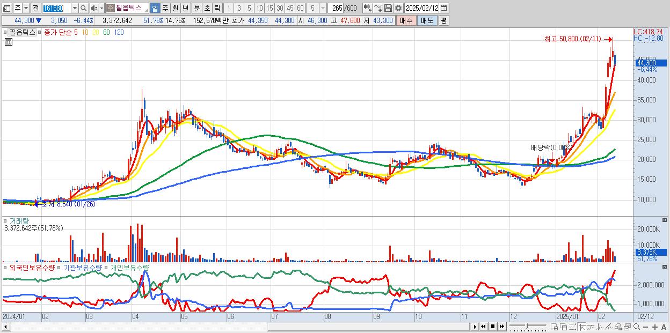Select the 45 interval preset button
Screen dimensions: 670x333
(290, 8)
